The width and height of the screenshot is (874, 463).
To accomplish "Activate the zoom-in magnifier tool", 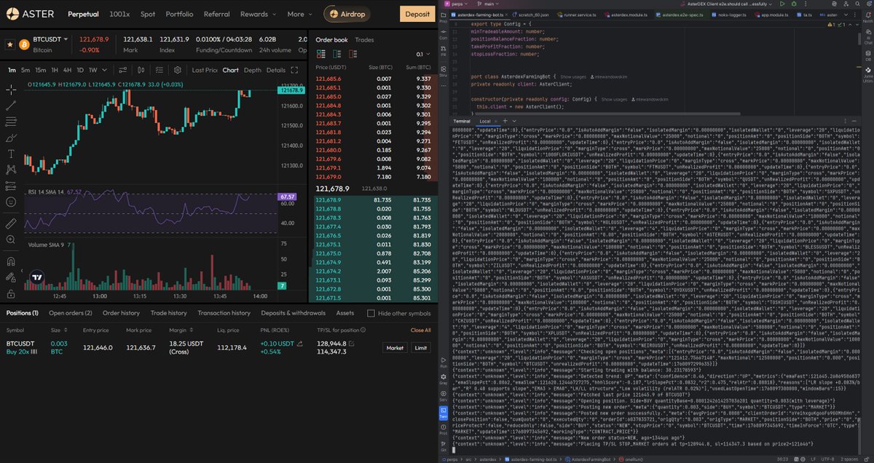I will 10,240.
